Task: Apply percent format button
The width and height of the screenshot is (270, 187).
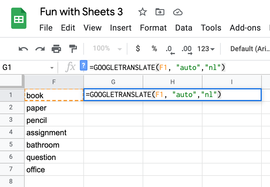Action: 154,49
